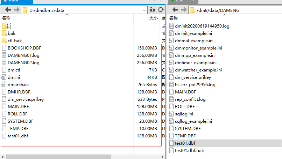The image size is (282, 159).
Task: Click the dmwatcher_example.ini file icon
Action: click(x=171, y=70)
